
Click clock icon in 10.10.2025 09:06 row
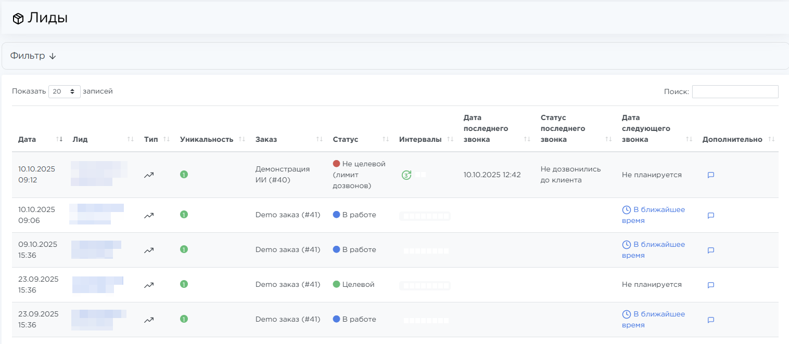pyautogui.click(x=627, y=210)
